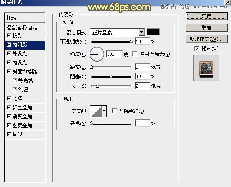This screenshot has height=187, width=231.
Task: Click the noise value input field
Action: (x=142, y=123)
